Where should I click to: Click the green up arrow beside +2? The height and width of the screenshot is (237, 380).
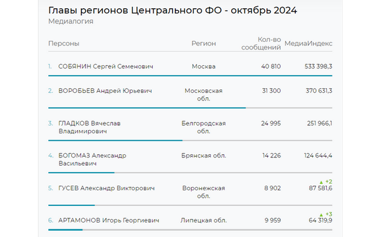pyautogui.click(x=321, y=182)
